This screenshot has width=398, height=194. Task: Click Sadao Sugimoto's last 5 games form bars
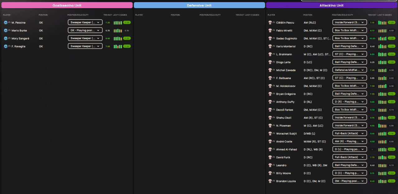[x=382, y=38]
